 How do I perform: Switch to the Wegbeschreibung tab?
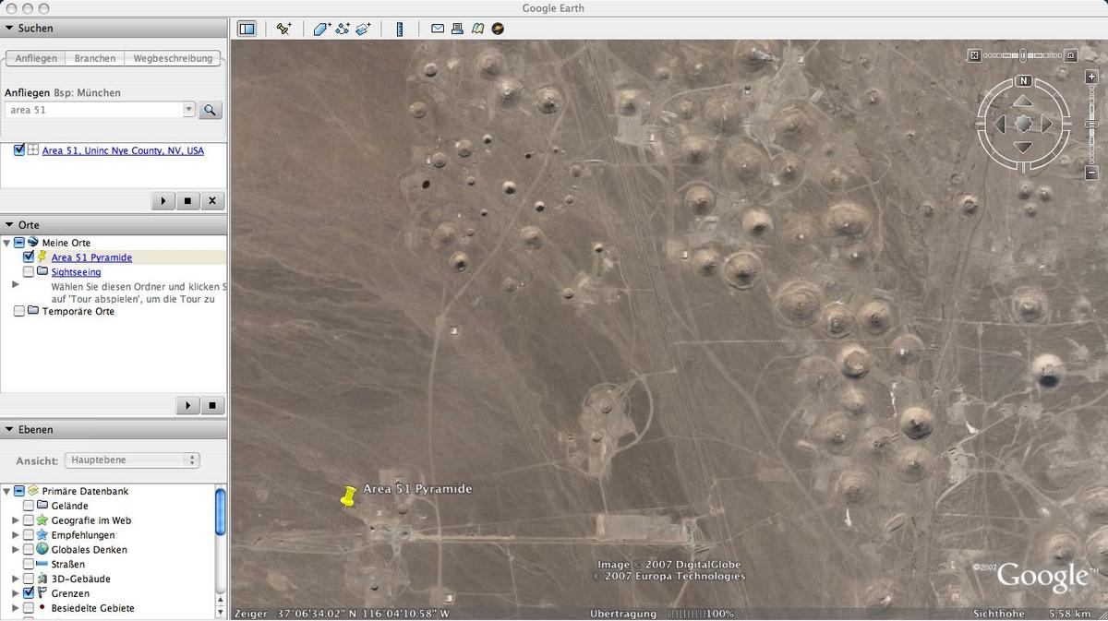(173, 58)
